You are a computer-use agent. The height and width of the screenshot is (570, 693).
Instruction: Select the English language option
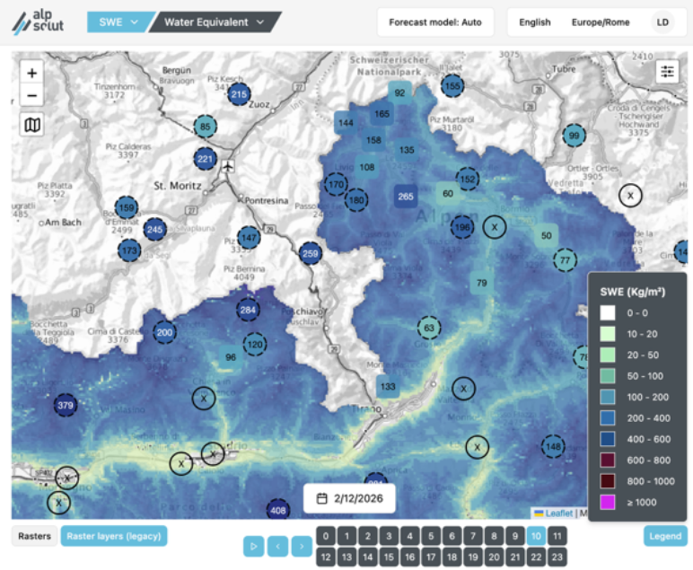click(534, 22)
